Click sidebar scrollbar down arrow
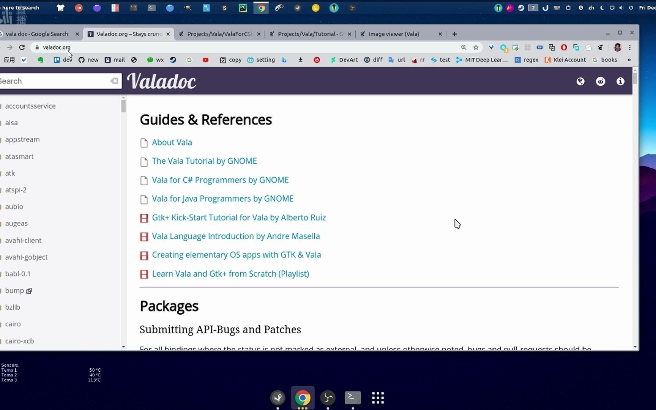The image size is (656, 410). (123, 347)
